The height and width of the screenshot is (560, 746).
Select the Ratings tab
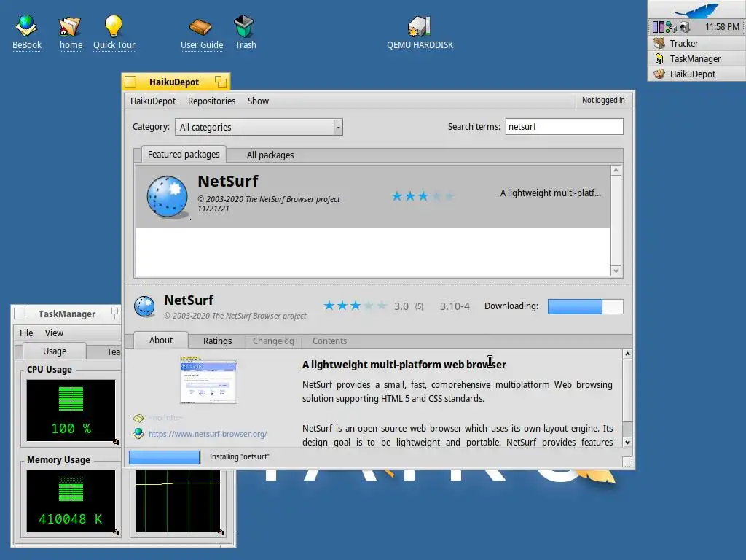[217, 341]
